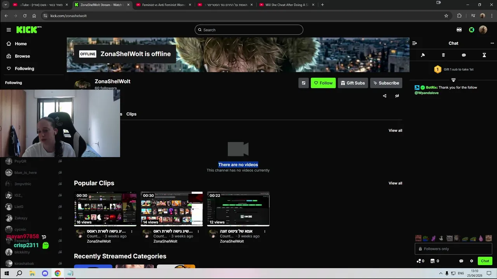Open a new Chrome tab
Screen dimensions: 497x279
point(322,5)
